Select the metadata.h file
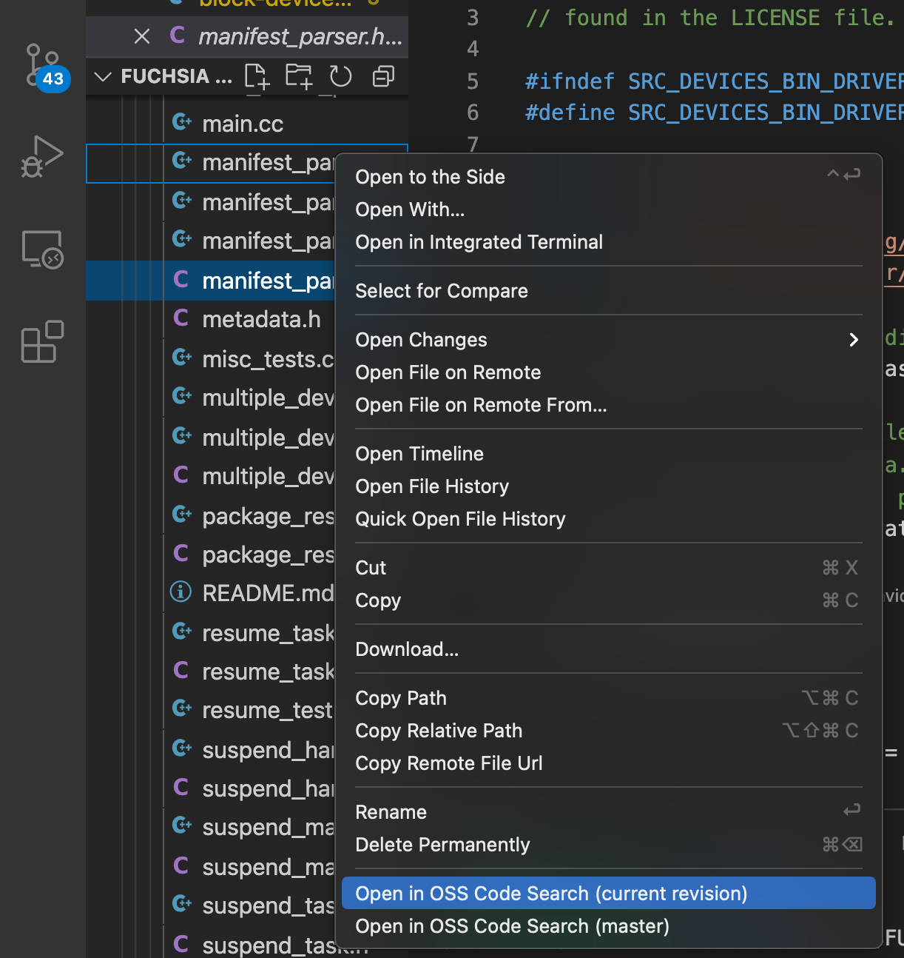 click(261, 319)
